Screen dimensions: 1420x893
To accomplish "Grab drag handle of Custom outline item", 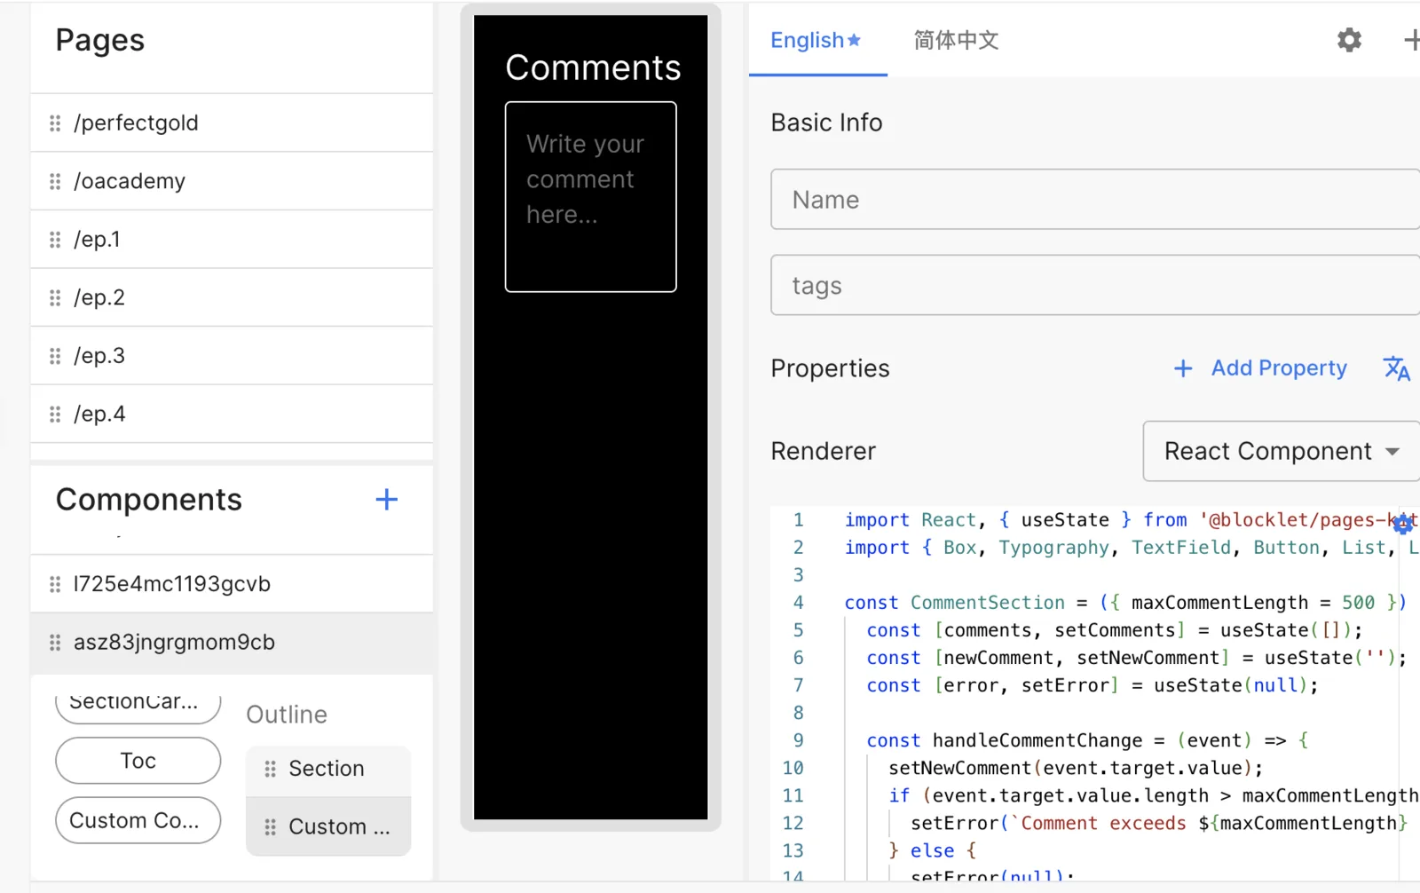I will [271, 826].
